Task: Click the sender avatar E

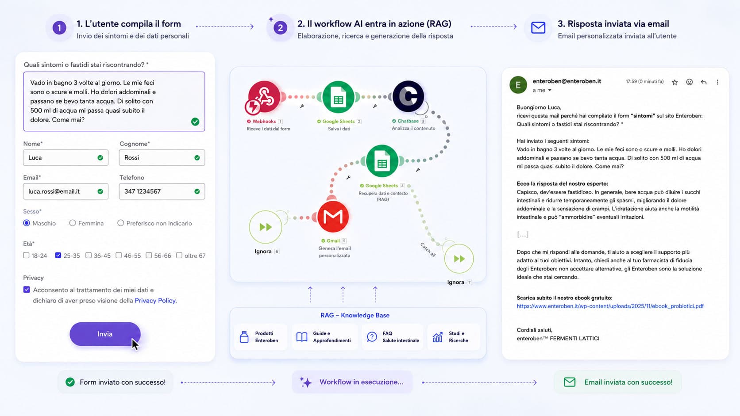Action: pos(518,85)
